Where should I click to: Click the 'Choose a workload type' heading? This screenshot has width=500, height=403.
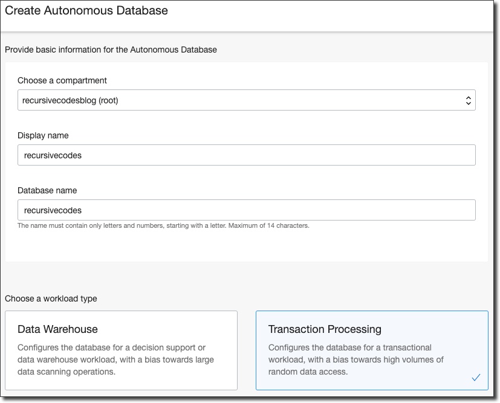point(51,298)
